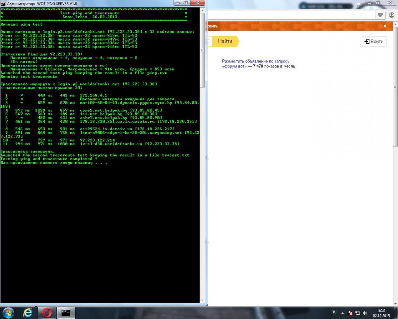This screenshot has height=319, width=398.
Task: Click the yellow Найти search button
Action: (226, 41)
